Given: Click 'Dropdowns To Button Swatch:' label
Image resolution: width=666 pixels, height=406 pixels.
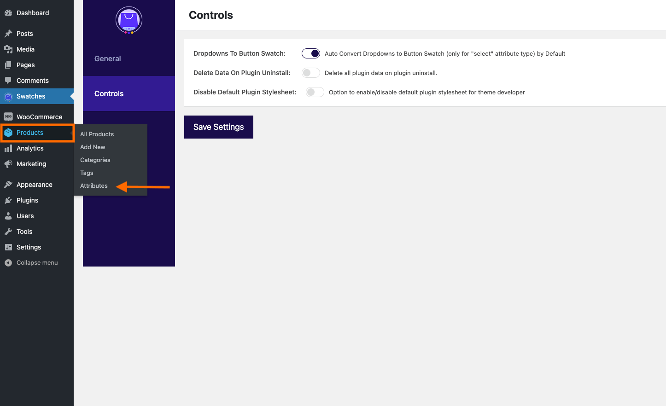Looking at the screenshot, I should [x=240, y=53].
